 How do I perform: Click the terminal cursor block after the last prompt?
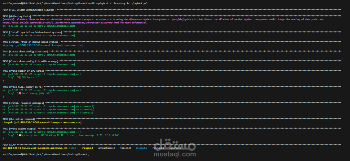click(x=89, y=154)
